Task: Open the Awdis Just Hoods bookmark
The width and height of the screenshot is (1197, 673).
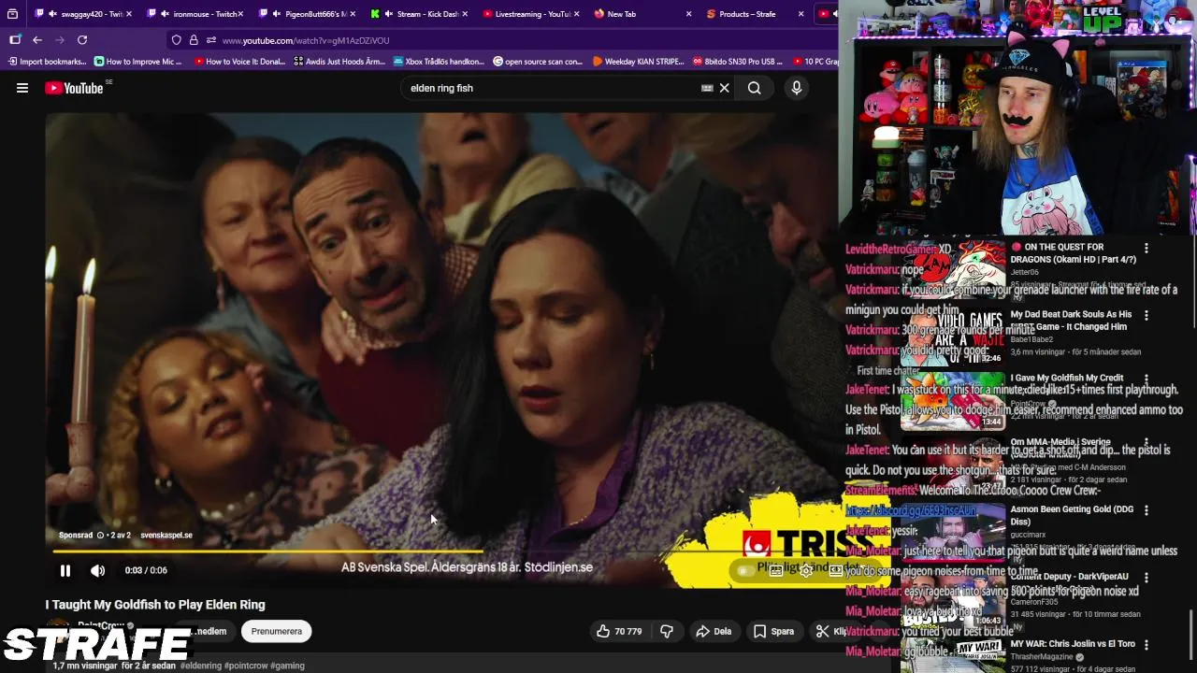Action: 339,62
